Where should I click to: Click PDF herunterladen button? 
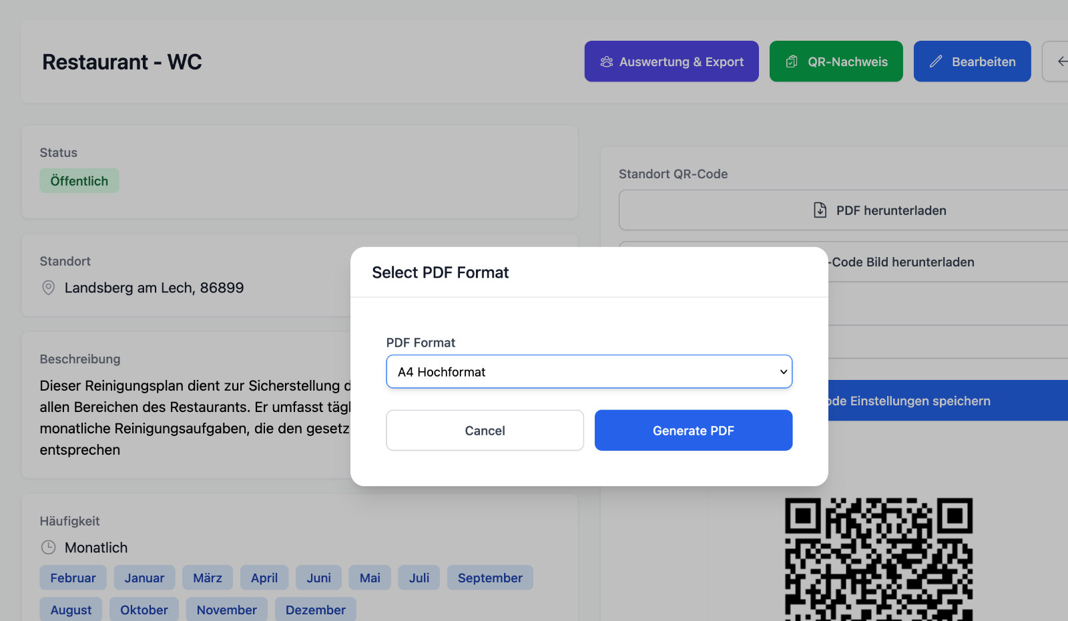pyautogui.click(x=890, y=210)
